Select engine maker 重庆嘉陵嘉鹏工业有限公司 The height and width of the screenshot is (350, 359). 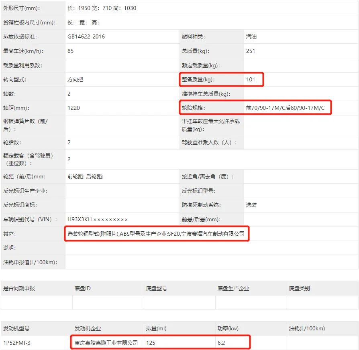pos(106,343)
